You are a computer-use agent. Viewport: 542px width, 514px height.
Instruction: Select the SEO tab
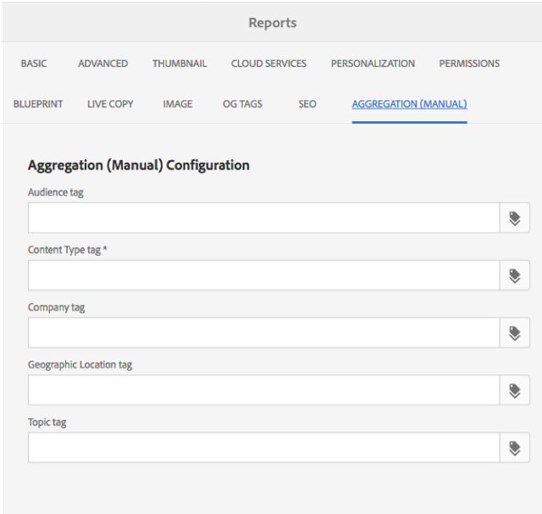click(x=307, y=104)
